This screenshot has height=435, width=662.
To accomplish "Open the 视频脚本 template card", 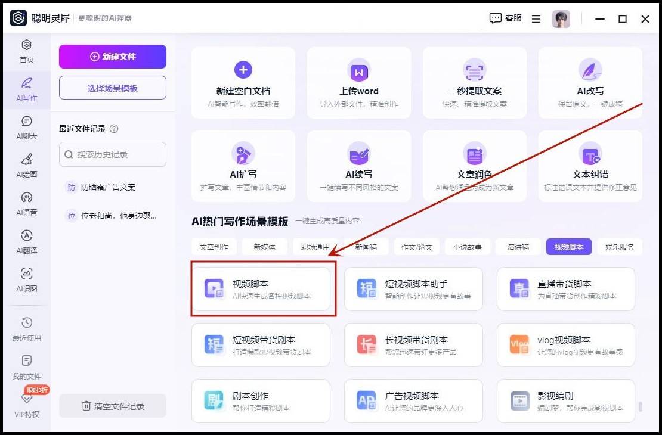I will click(261, 289).
